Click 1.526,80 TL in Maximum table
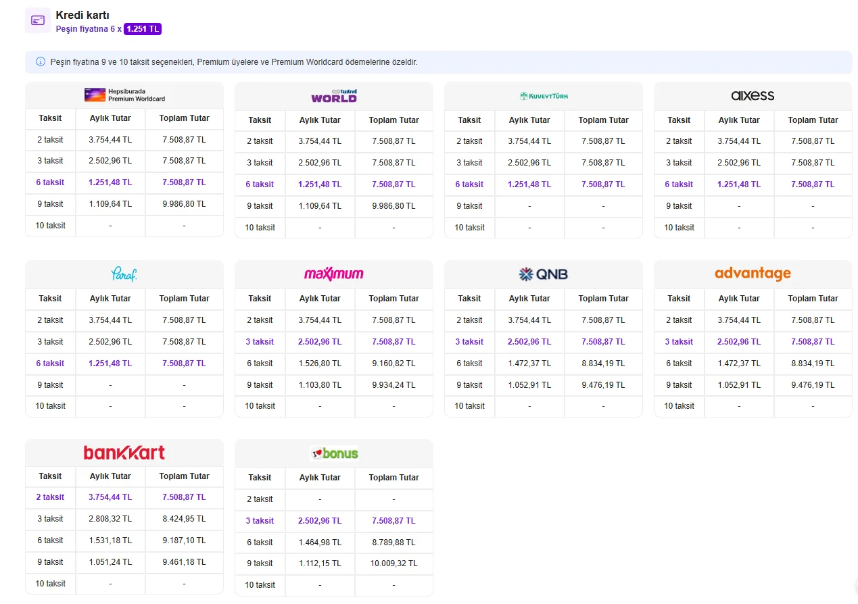The width and height of the screenshot is (858, 604). click(320, 363)
